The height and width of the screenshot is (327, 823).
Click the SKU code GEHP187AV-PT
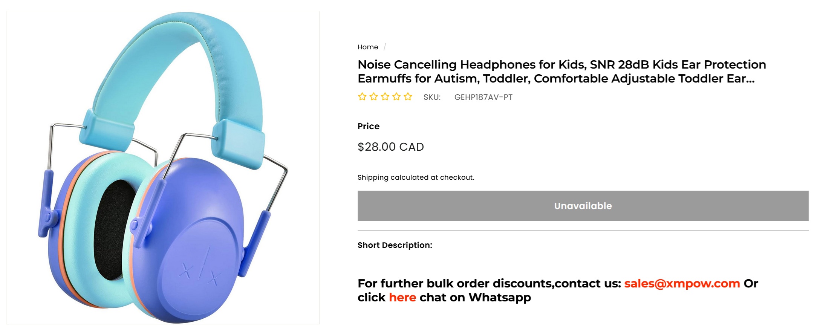tap(483, 97)
